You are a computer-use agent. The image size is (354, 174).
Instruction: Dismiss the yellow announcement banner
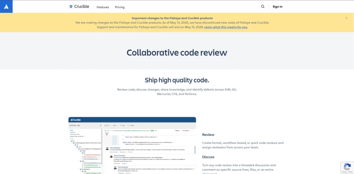346,18
